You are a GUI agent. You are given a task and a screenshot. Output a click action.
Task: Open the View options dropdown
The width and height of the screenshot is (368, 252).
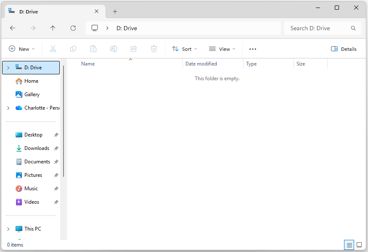point(222,49)
